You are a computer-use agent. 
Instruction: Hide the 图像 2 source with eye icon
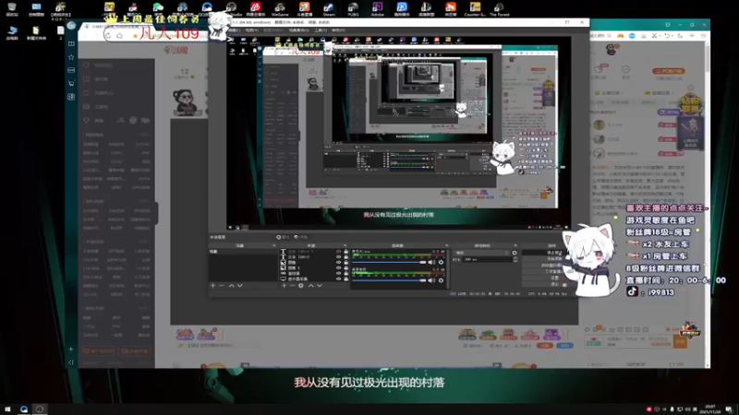[x=339, y=268]
